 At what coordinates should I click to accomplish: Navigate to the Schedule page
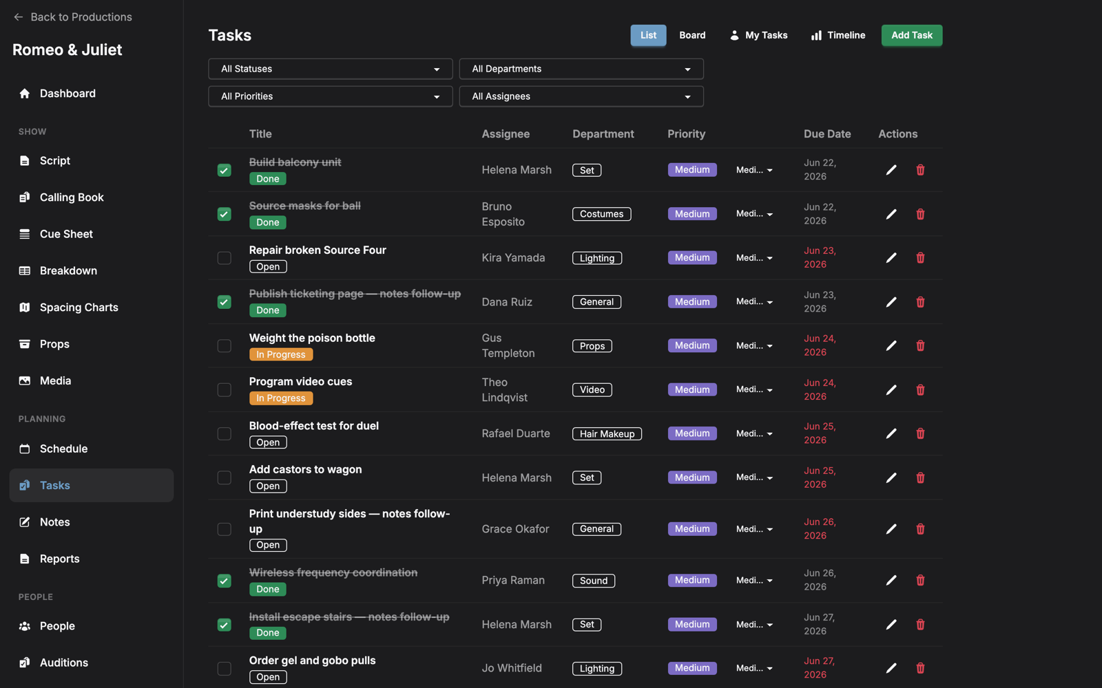(x=92, y=449)
